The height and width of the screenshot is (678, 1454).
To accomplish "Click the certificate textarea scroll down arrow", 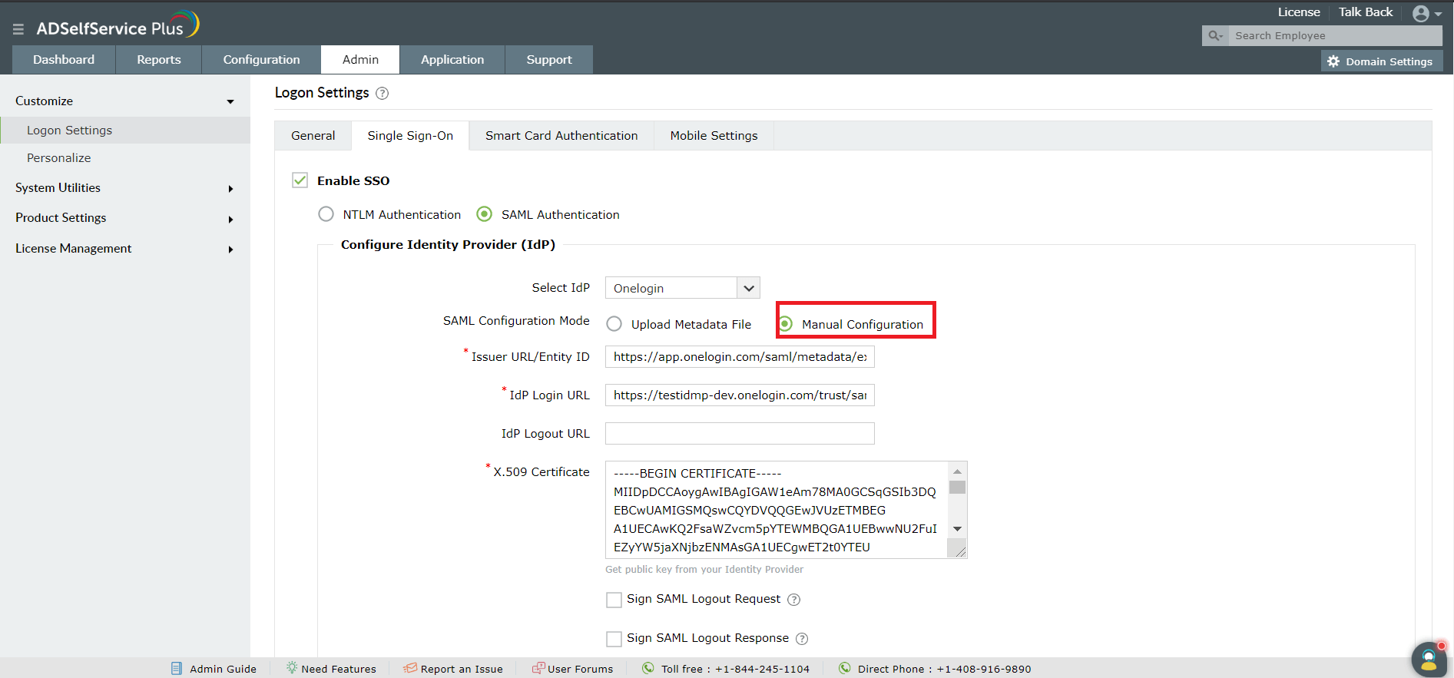I will coord(957,529).
